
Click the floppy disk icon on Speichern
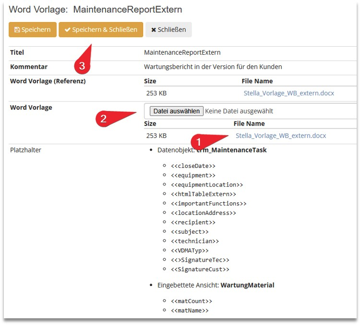point(17,30)
